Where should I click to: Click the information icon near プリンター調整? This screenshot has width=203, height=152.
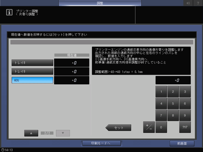coord(9,13)
